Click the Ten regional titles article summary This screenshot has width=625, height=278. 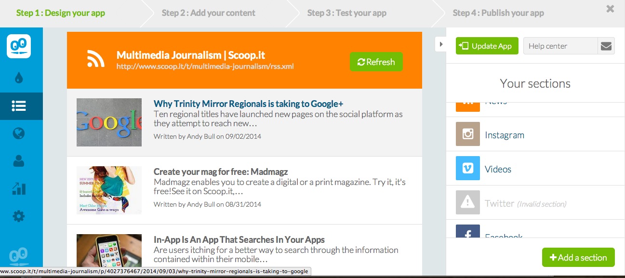click(x=278, y=119)
